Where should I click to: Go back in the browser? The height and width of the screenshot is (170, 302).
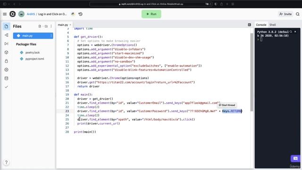point(14,4)
